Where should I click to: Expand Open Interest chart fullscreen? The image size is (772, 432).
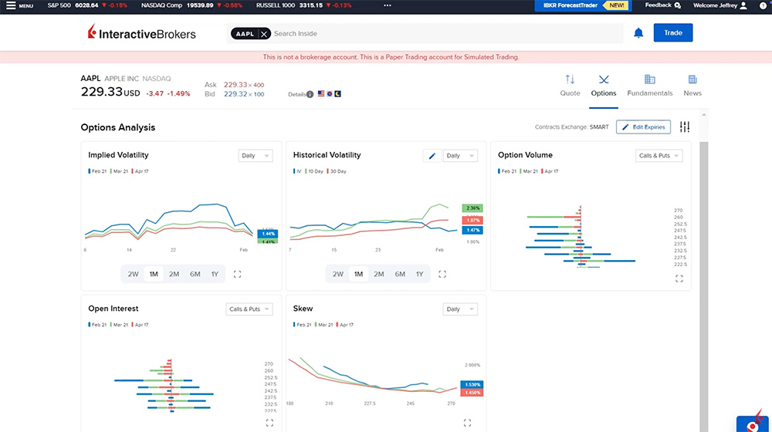[269, 423]
